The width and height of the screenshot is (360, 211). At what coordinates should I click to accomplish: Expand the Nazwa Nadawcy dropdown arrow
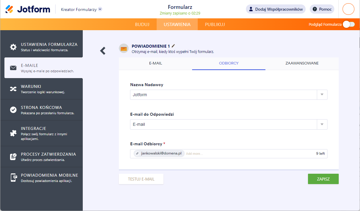322,95
